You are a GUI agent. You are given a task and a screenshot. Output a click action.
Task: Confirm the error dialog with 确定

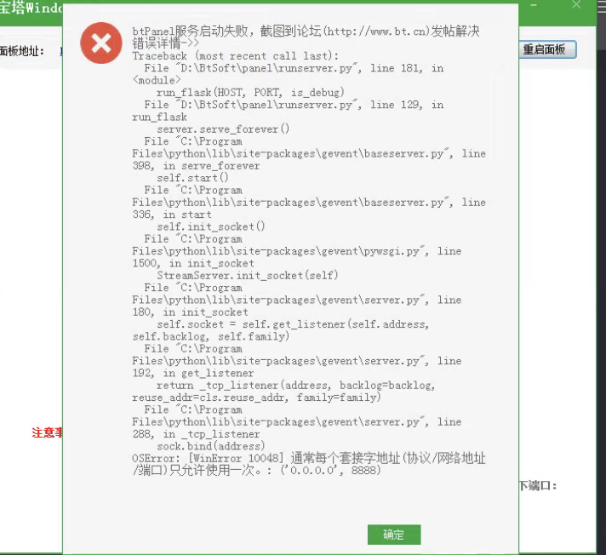[394, 535]
